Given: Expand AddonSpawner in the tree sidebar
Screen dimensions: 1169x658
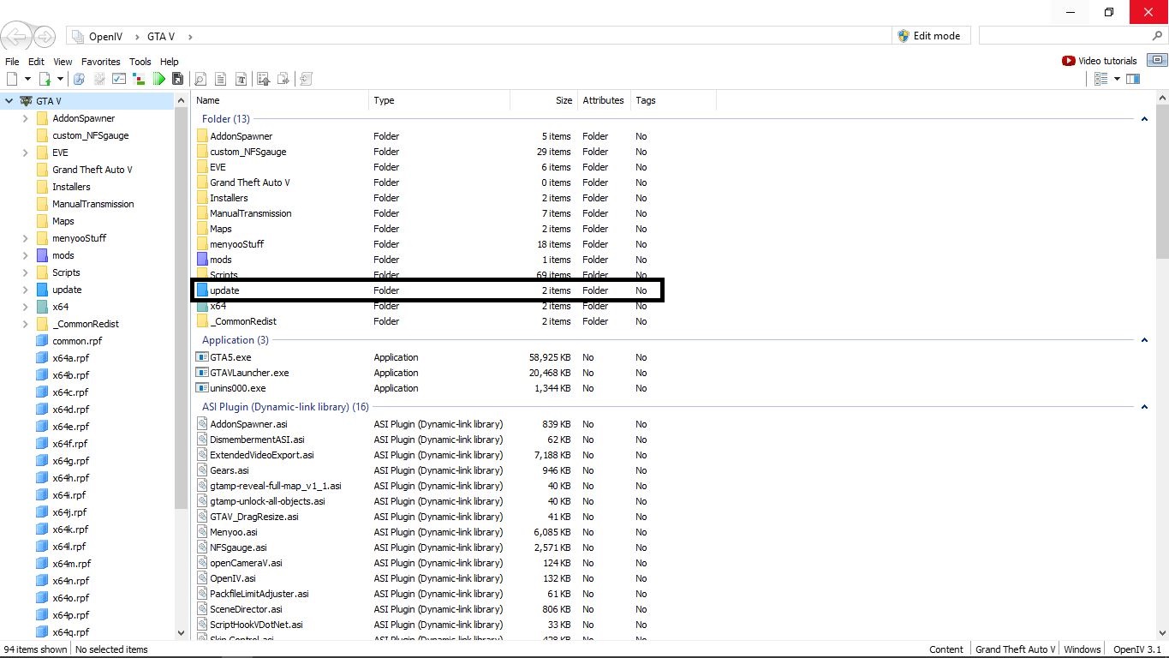Looking at the screenshot, I should pos(25,118).
